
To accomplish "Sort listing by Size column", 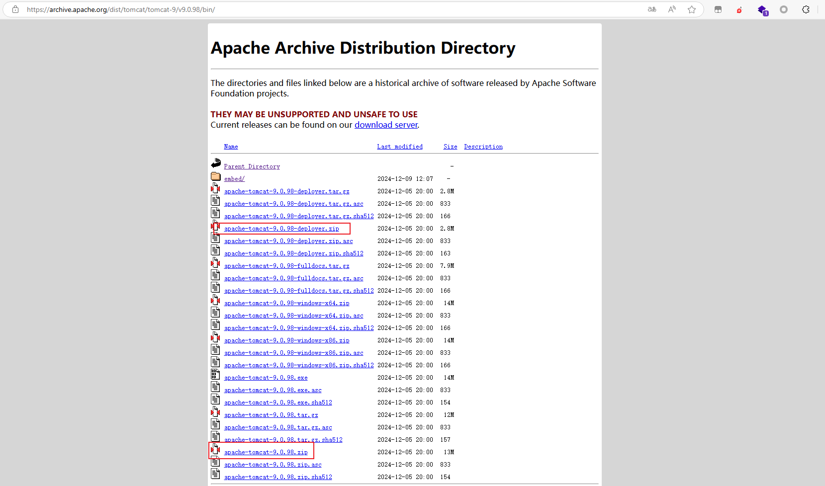I will point(450,147).
